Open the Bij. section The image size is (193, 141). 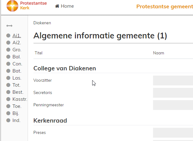[x=16, y=113]
